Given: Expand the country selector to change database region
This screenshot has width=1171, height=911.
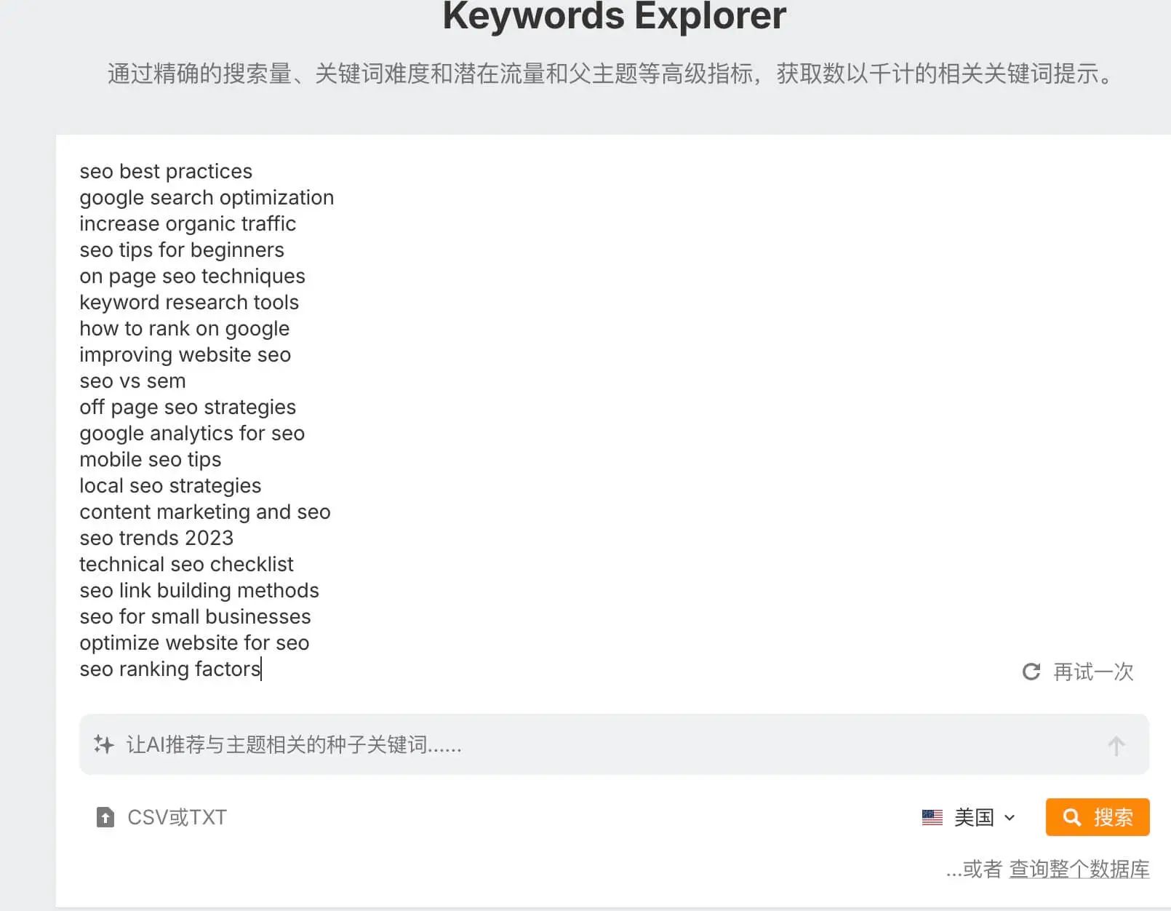Looking at the screenshot, I should click(975, 817).
